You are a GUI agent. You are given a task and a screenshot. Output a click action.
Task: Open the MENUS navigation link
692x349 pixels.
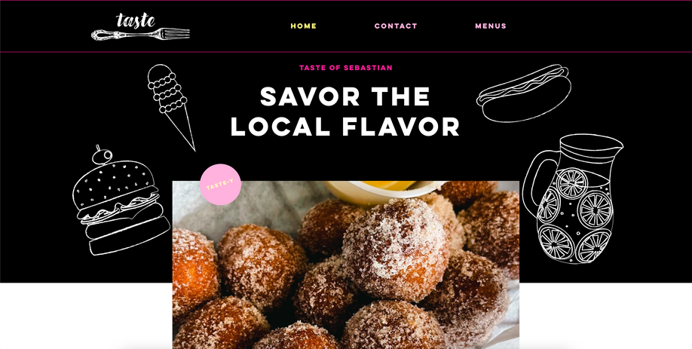[x=490, y=26]
